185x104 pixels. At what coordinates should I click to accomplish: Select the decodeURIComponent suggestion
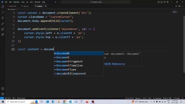[x=79, y=74]
